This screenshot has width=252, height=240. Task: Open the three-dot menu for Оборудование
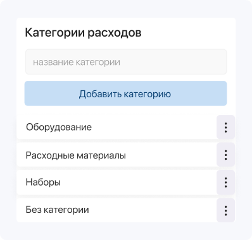[x=225, y=128]
